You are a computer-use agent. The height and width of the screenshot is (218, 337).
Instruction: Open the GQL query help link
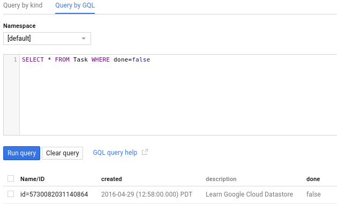point(115,153)
